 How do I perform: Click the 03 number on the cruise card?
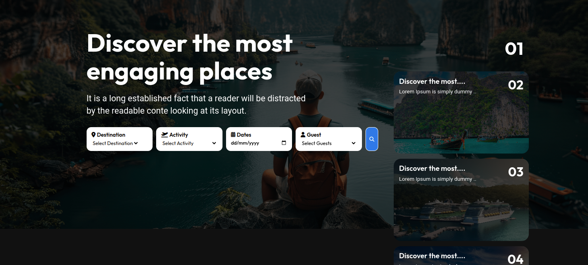click(515, 172)
